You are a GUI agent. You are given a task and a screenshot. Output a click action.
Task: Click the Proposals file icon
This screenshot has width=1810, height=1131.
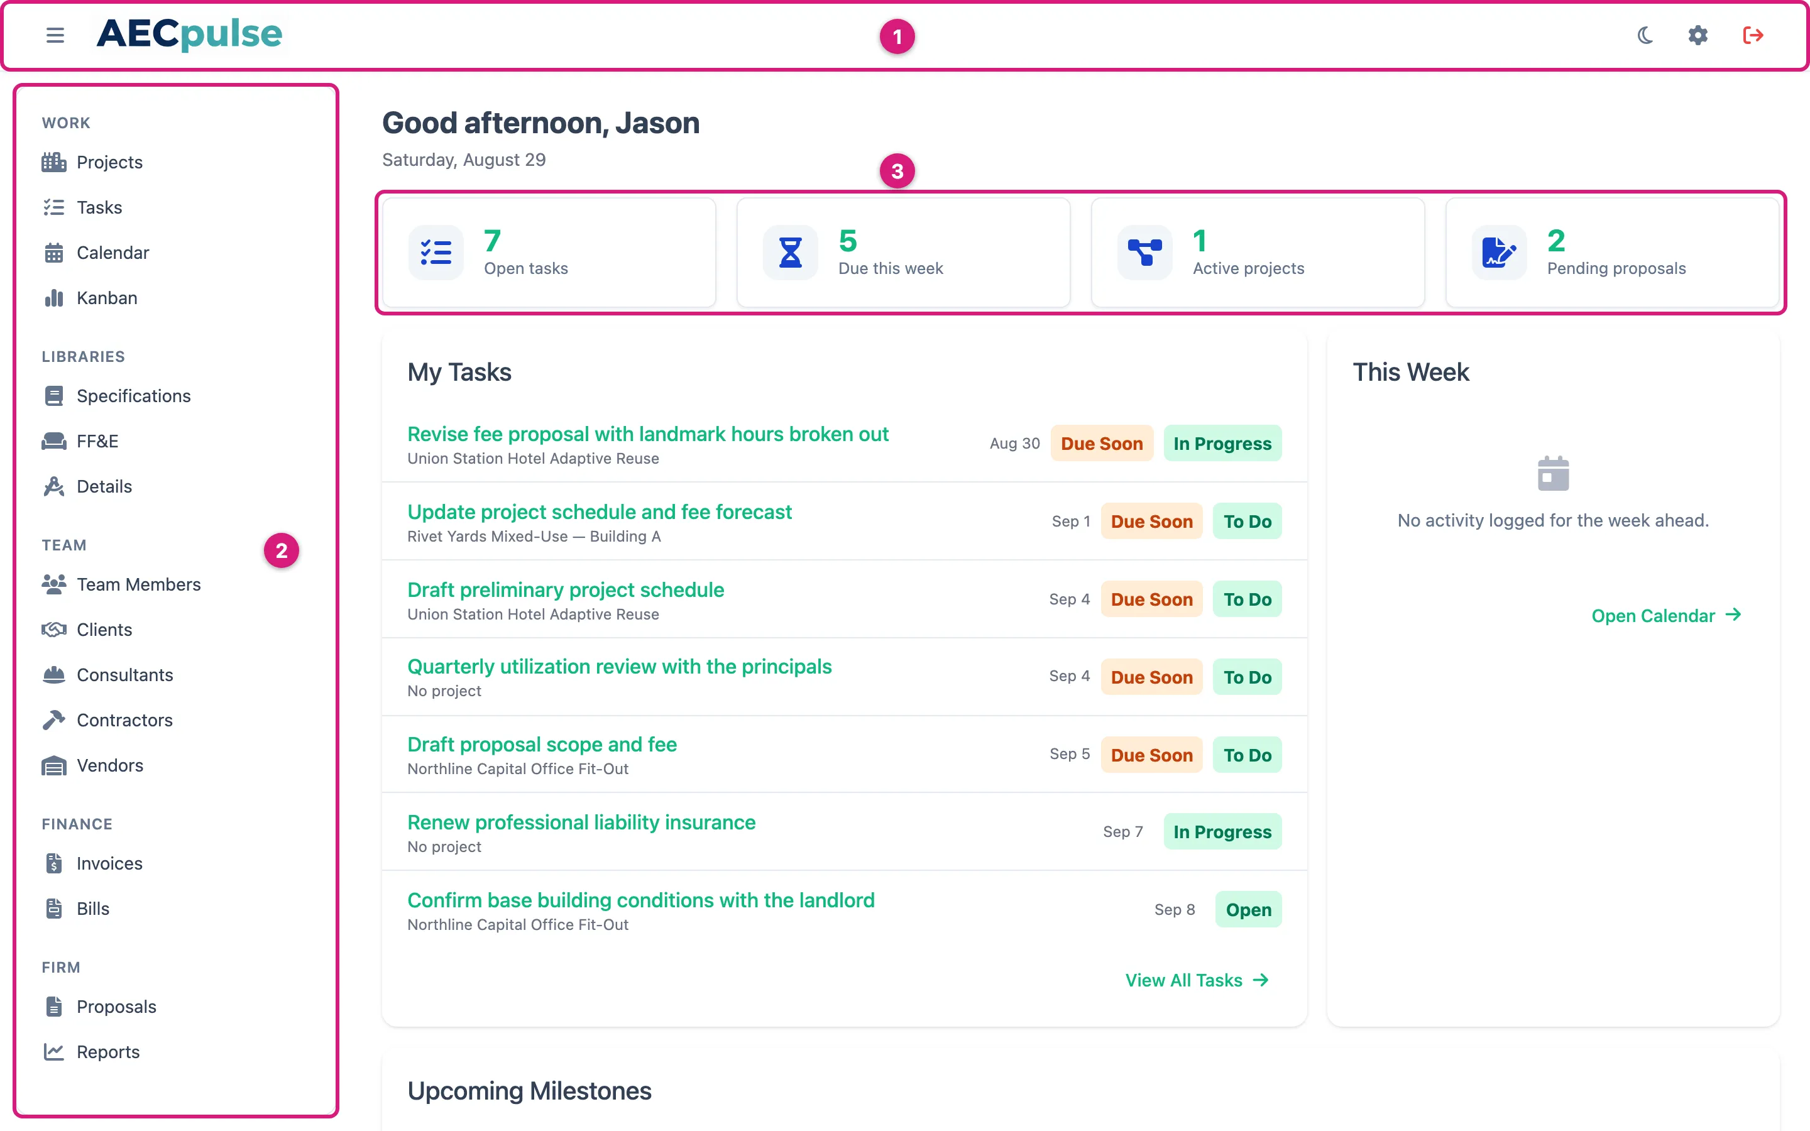54,1006
